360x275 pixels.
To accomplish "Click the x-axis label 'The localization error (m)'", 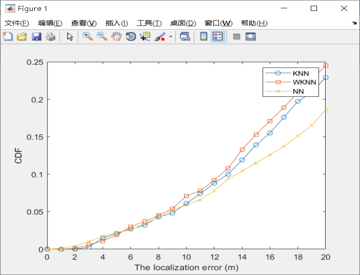I will pos(186,267).
